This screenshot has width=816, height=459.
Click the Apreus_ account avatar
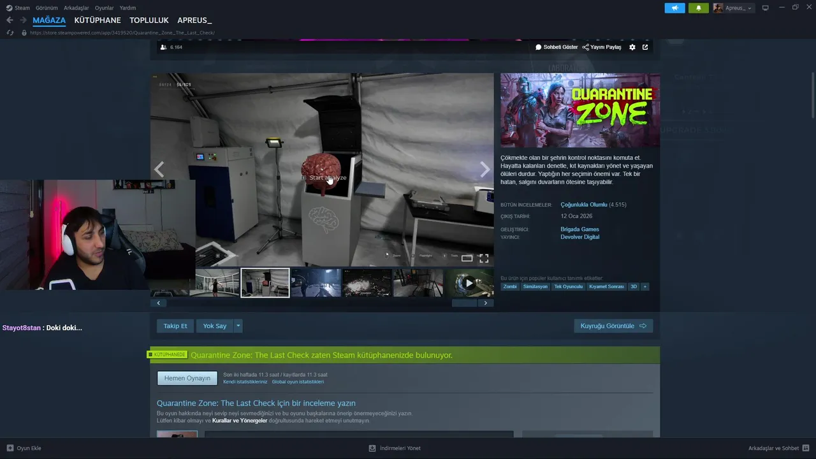tap(718, 8)
